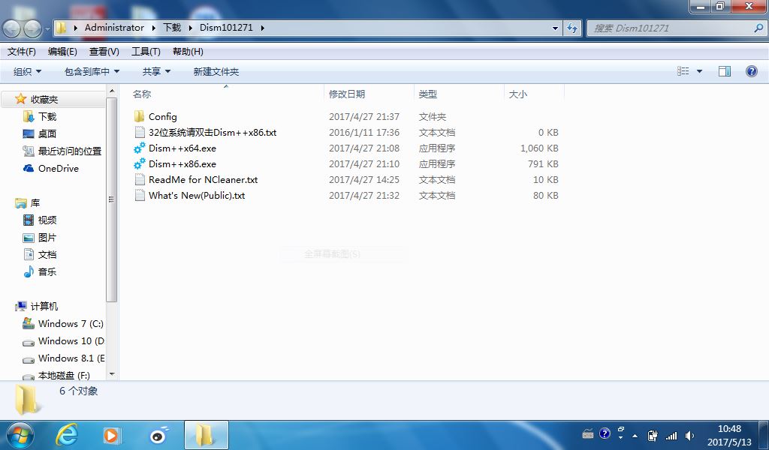Click the Back navigation arrow button
769x450 pixels.
(12, 28)
